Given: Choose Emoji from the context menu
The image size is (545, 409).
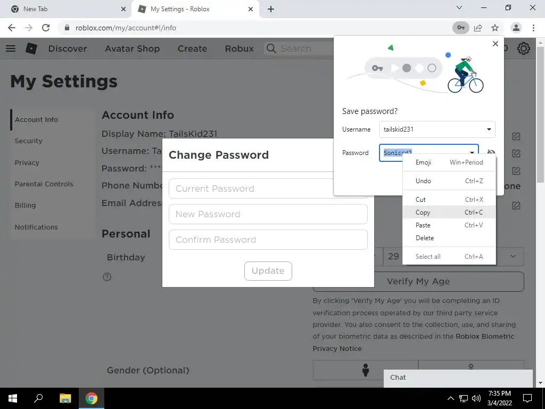Looking at the screenshot, I should [x=449, y=162].
